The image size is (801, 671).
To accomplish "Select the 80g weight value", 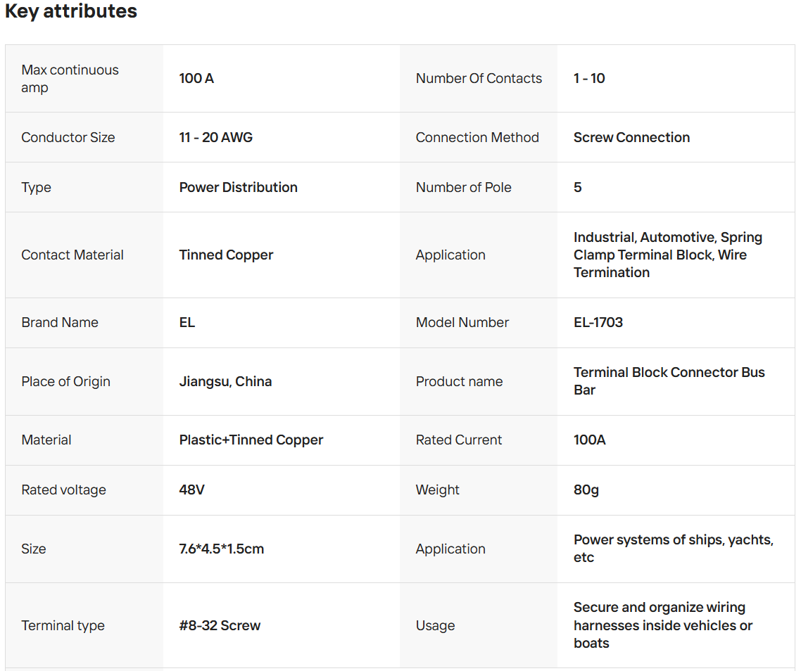I will [586, 490].
